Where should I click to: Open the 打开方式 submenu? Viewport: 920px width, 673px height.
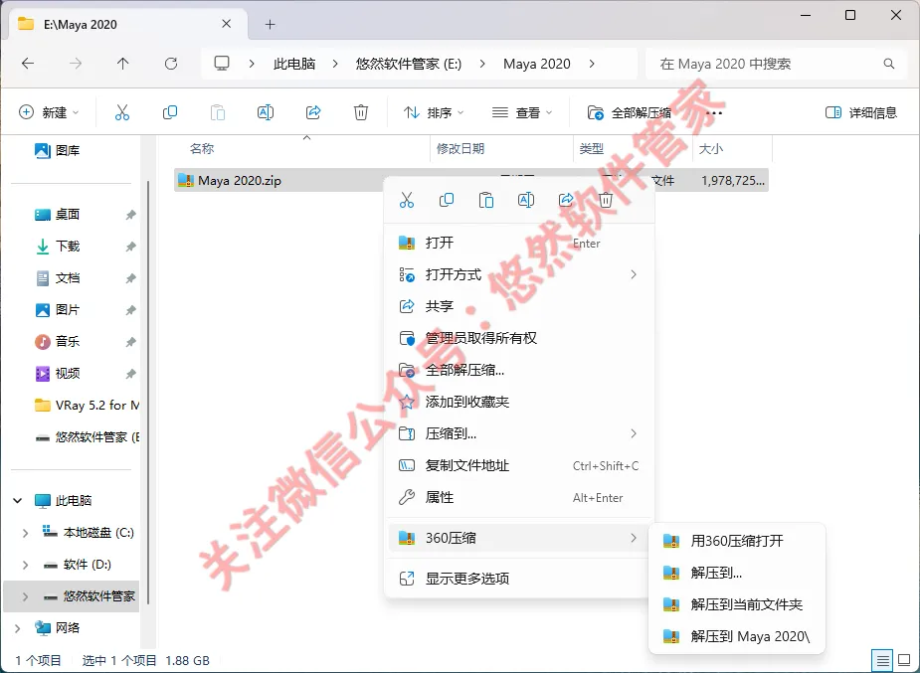point(518,274)
